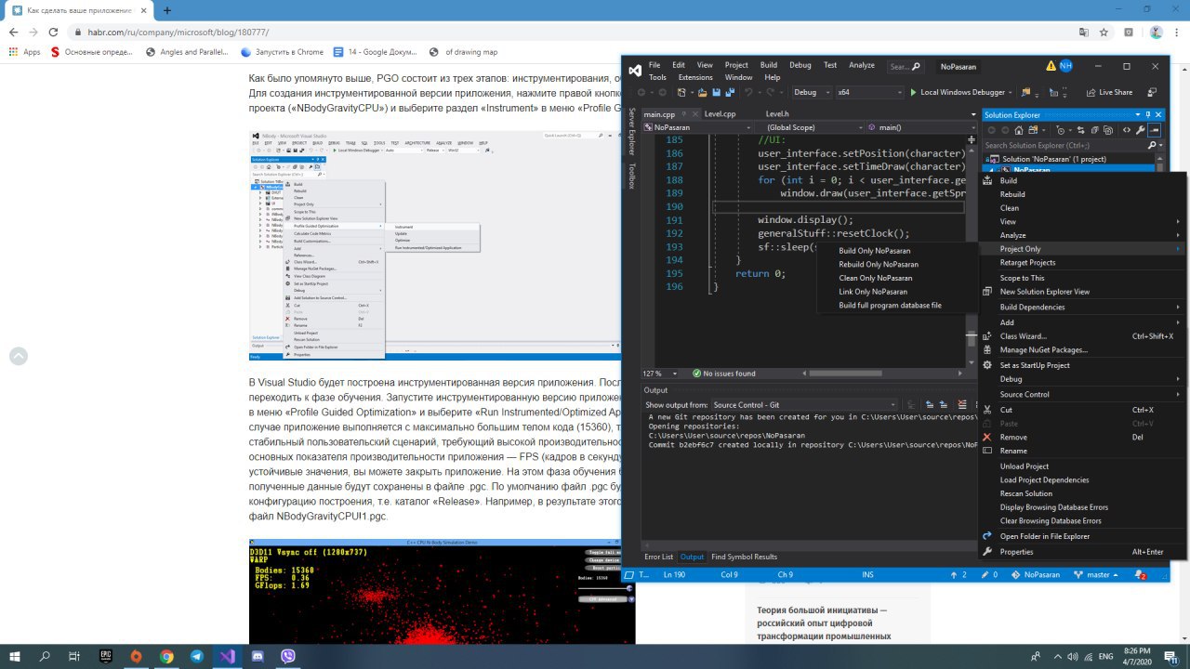The height and width of the screenshot is (669, 1190).
Task: Click the wrench Properties icon in Solution Explorer toolbar
Action: (x=1140, y=130)
